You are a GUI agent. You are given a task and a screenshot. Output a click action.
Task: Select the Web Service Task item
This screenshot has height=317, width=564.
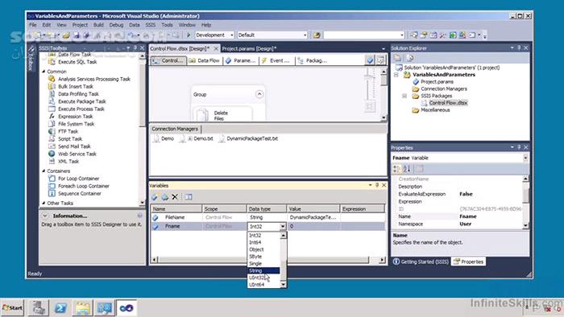coord(73,154)
